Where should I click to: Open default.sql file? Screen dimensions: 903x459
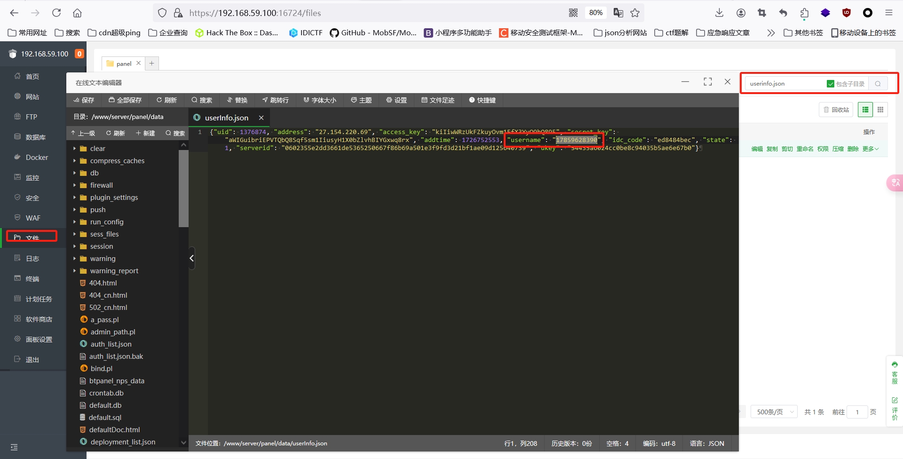[x=105, y=417]
